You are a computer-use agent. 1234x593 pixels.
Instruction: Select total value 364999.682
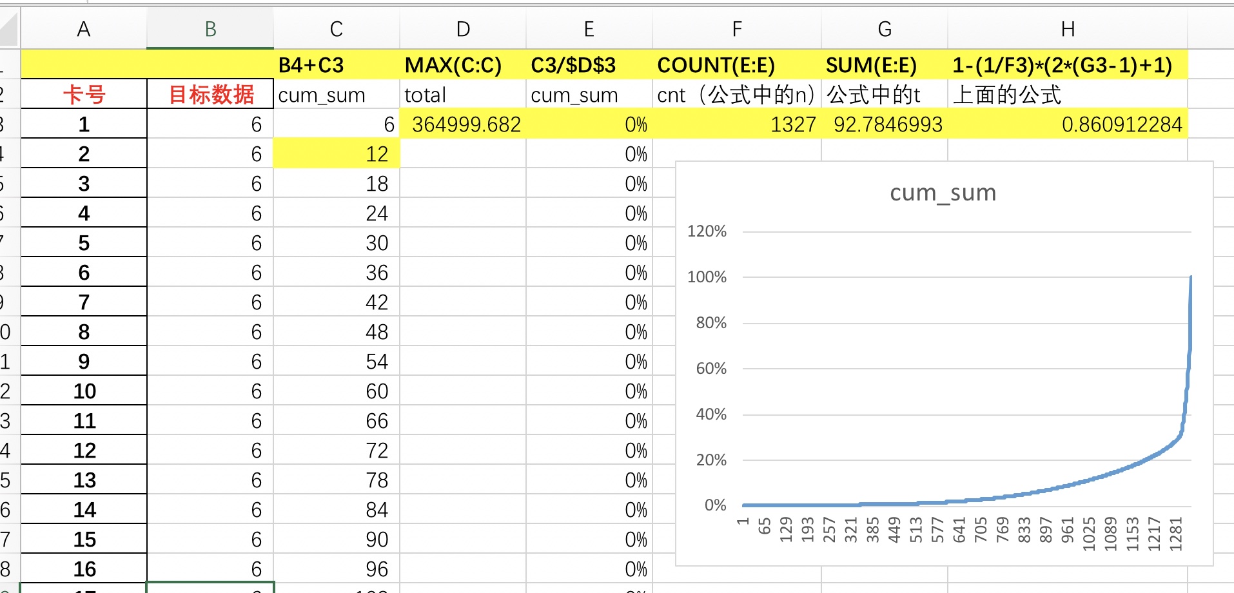(463, 124)
